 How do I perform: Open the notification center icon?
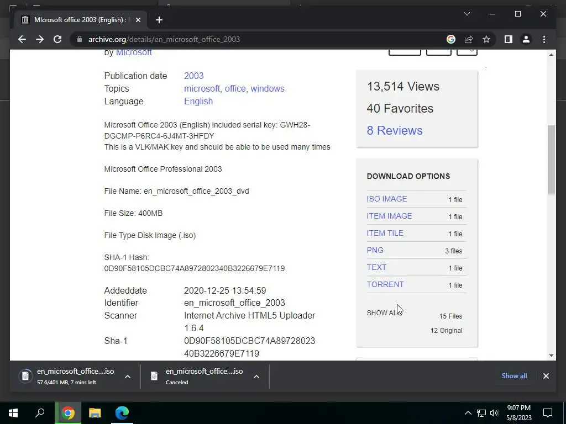click(548, 413)
